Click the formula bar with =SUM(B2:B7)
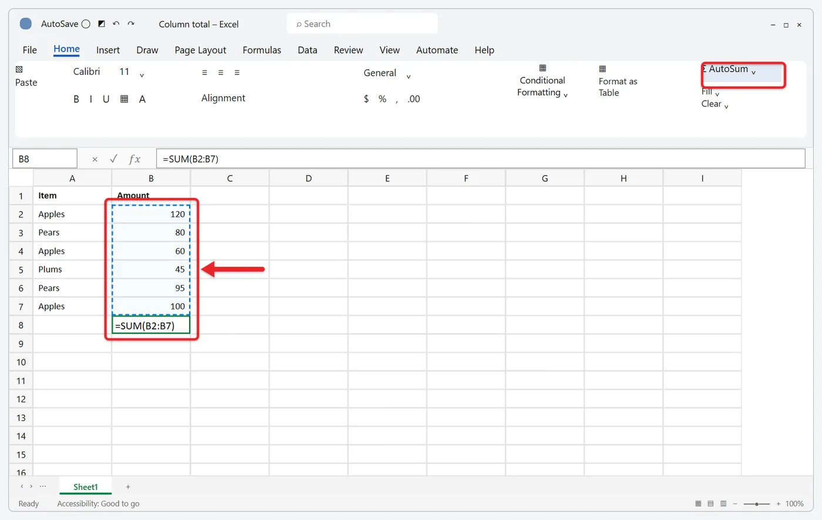The image size is (822, 520). [x=480, y=159]
